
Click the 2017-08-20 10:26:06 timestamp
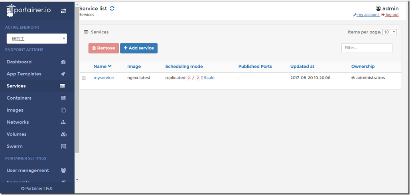(310, 78)
